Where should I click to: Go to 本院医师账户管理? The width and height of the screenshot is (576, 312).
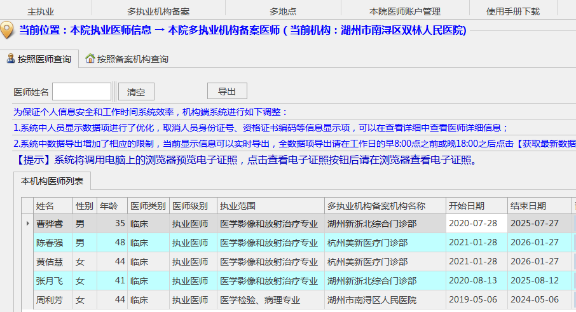pos(405,11)
